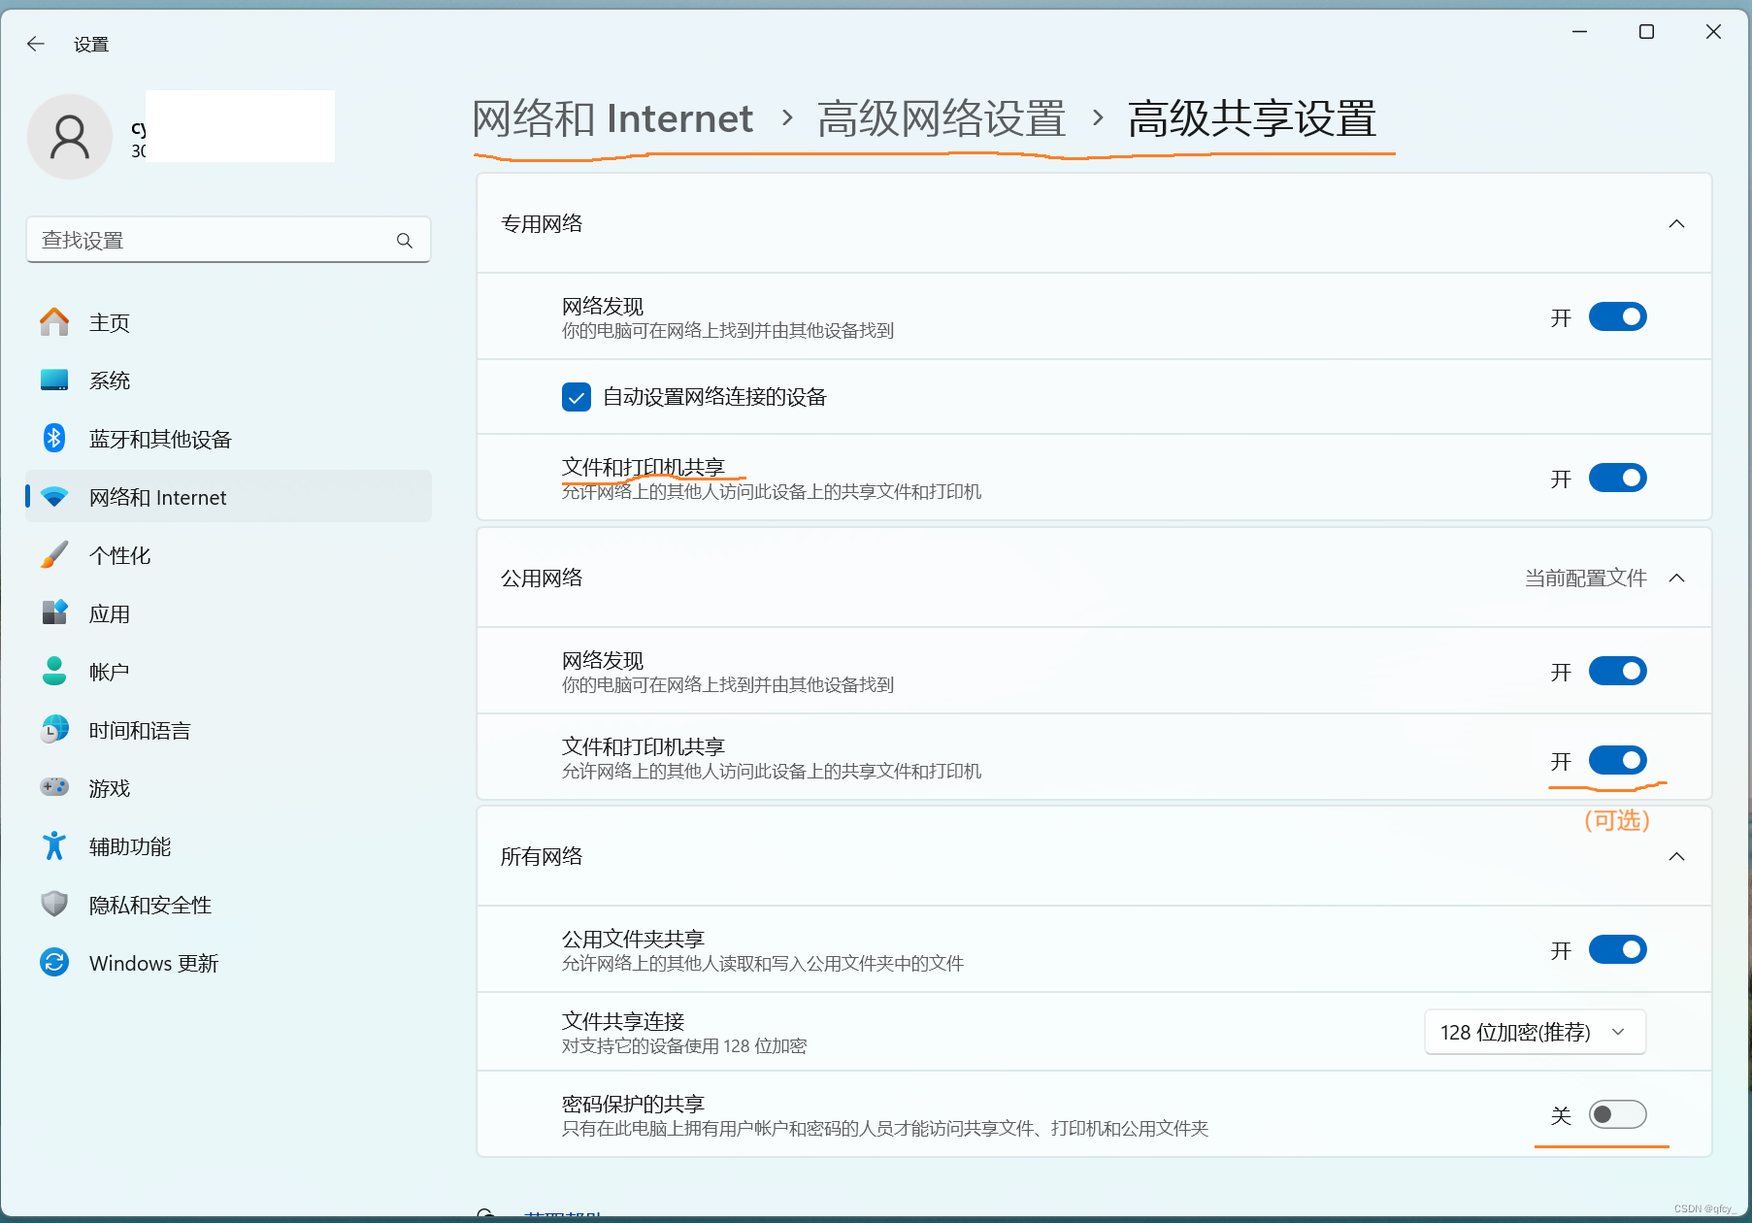This screenshot has width=1752, height=1223.
Task: Open the user profile avatar
Action: [x=70, y=137]
